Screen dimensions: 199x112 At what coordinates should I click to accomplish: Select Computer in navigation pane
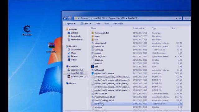tap(74, 66)
